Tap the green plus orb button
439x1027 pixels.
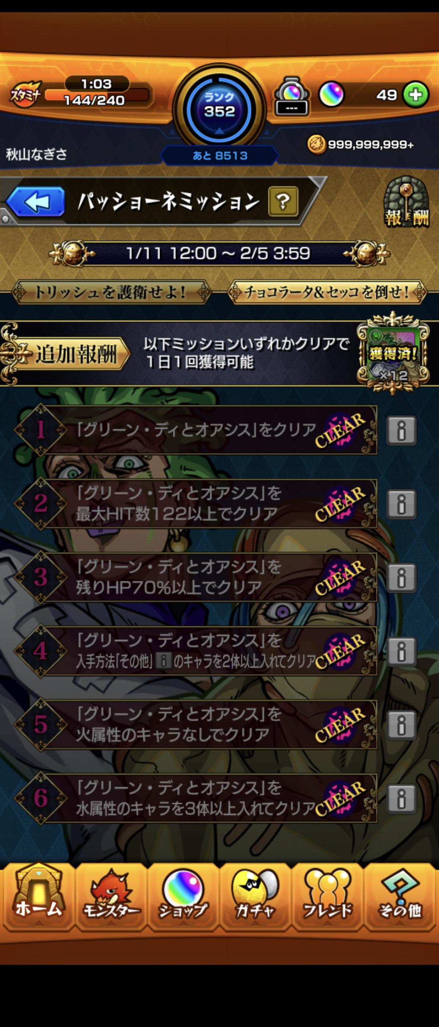pyautogui.click(x=416, y=95)
